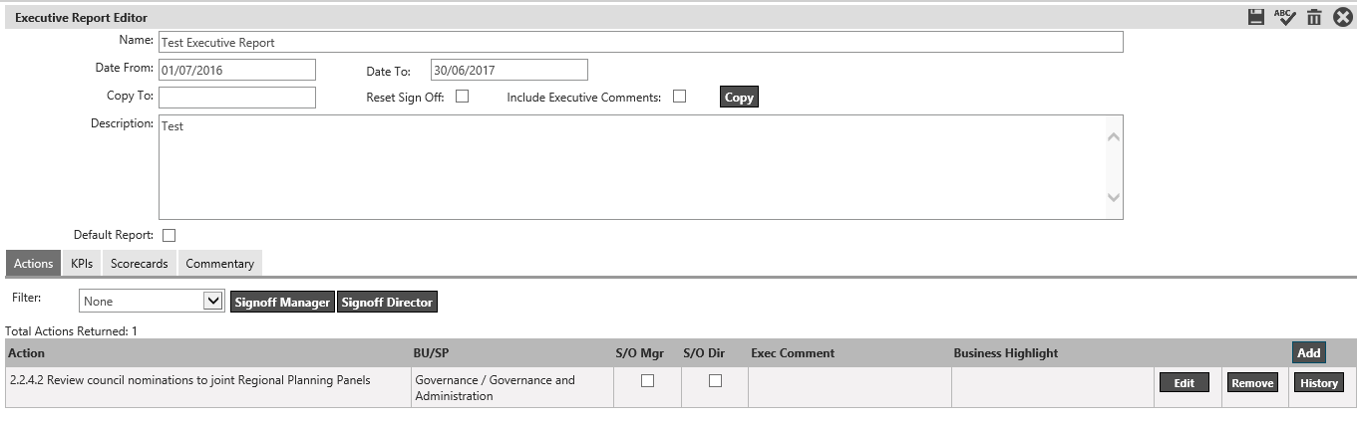Tick the Reset Sign Off checkbox
The height and width of the screenshot is (423, 1357).
463,97
